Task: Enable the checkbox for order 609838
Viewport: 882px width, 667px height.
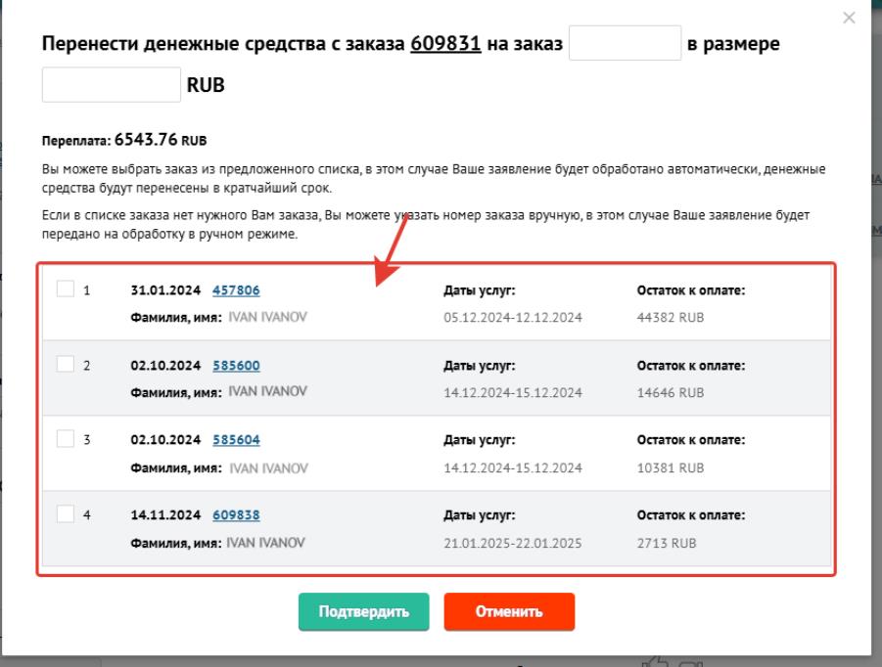Action: (65, 513)
